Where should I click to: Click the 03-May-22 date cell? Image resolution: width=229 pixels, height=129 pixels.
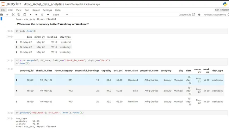click(x=26, y=52)
